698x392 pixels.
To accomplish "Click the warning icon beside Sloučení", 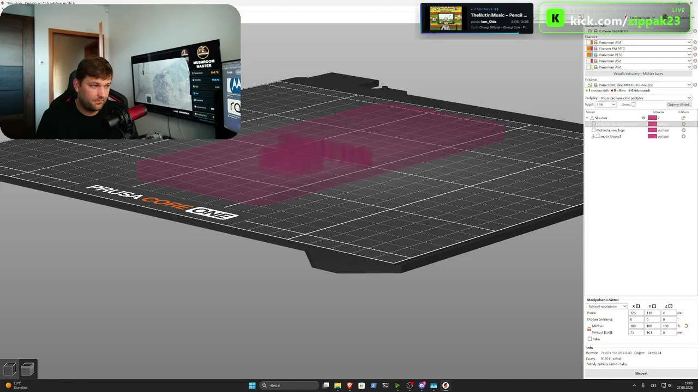I will click(x=592, y=118).
